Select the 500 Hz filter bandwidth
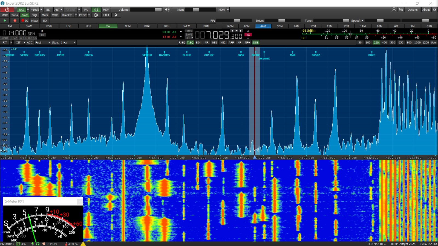 [x=393, y=42]
